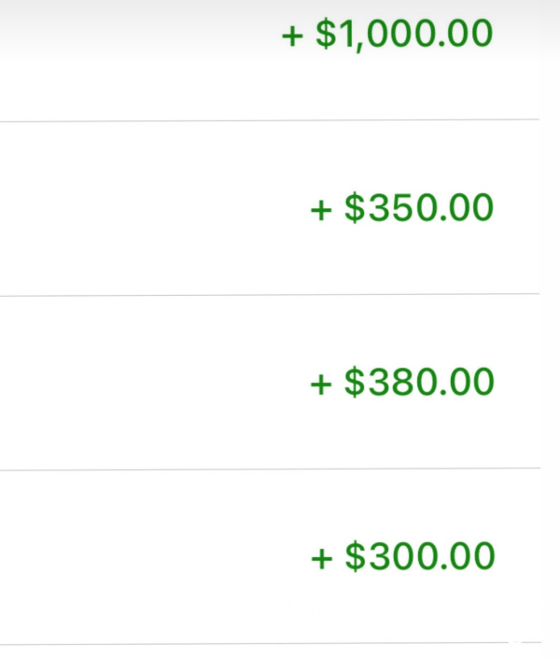The width and height of the screenshot is (560, 658).
Task: Click the plus sign before $1,000.00
Action: tap(292, 36)
